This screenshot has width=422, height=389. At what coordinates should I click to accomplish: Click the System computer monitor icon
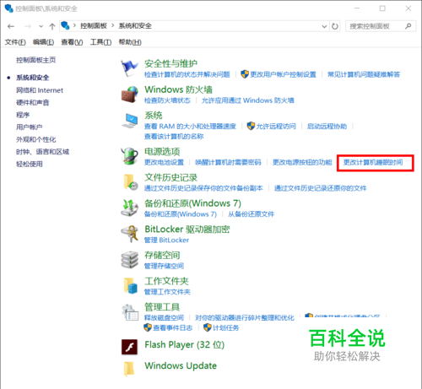[130, 121]
